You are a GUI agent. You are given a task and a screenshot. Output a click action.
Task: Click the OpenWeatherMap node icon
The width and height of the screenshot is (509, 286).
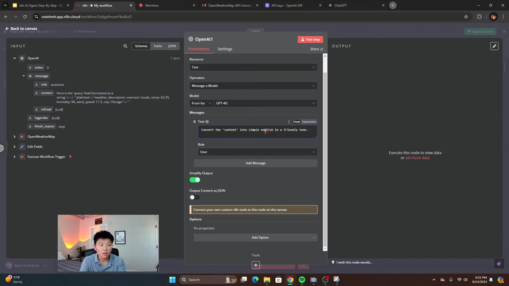coord(22,137)
